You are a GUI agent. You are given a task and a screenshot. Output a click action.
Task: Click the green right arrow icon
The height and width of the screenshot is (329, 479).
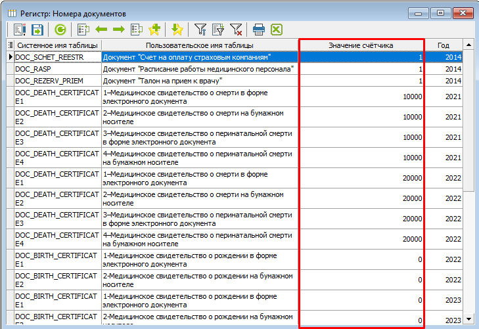(119, 30)
